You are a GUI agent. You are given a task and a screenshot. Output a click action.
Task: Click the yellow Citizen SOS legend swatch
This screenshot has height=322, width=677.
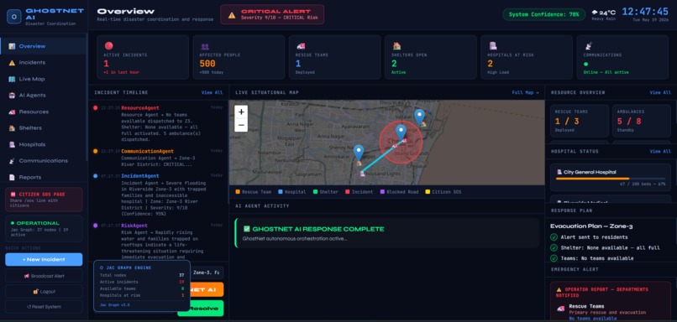tap(428, 192)
